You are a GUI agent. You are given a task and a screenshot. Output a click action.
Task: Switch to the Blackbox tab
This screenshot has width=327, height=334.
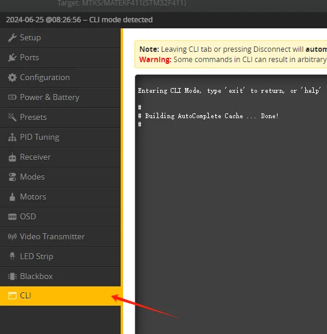(60, 276)
